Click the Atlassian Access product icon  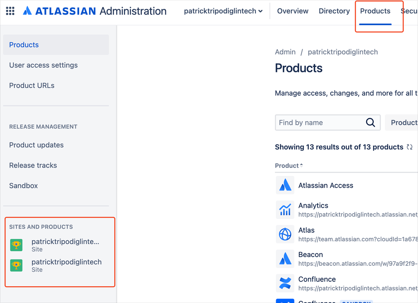click(285, 185)
